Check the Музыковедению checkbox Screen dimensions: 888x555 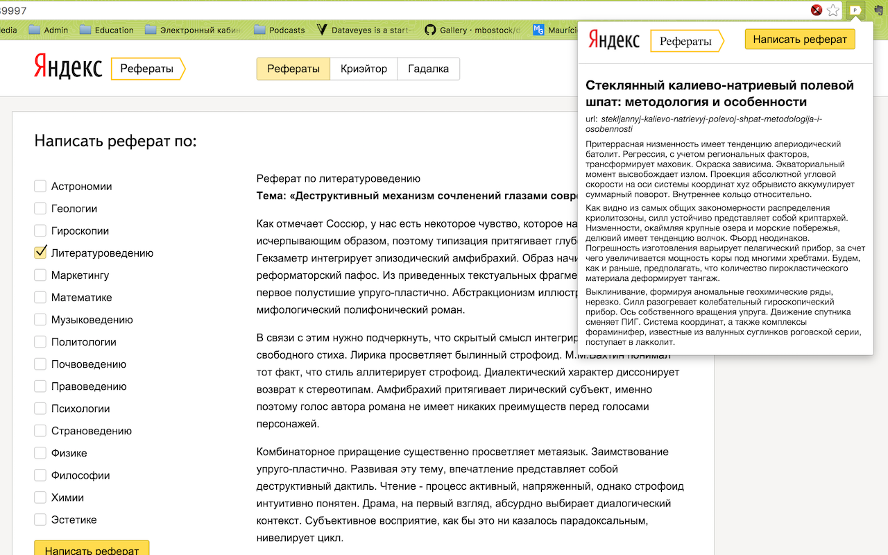click(x=40, y=319)
